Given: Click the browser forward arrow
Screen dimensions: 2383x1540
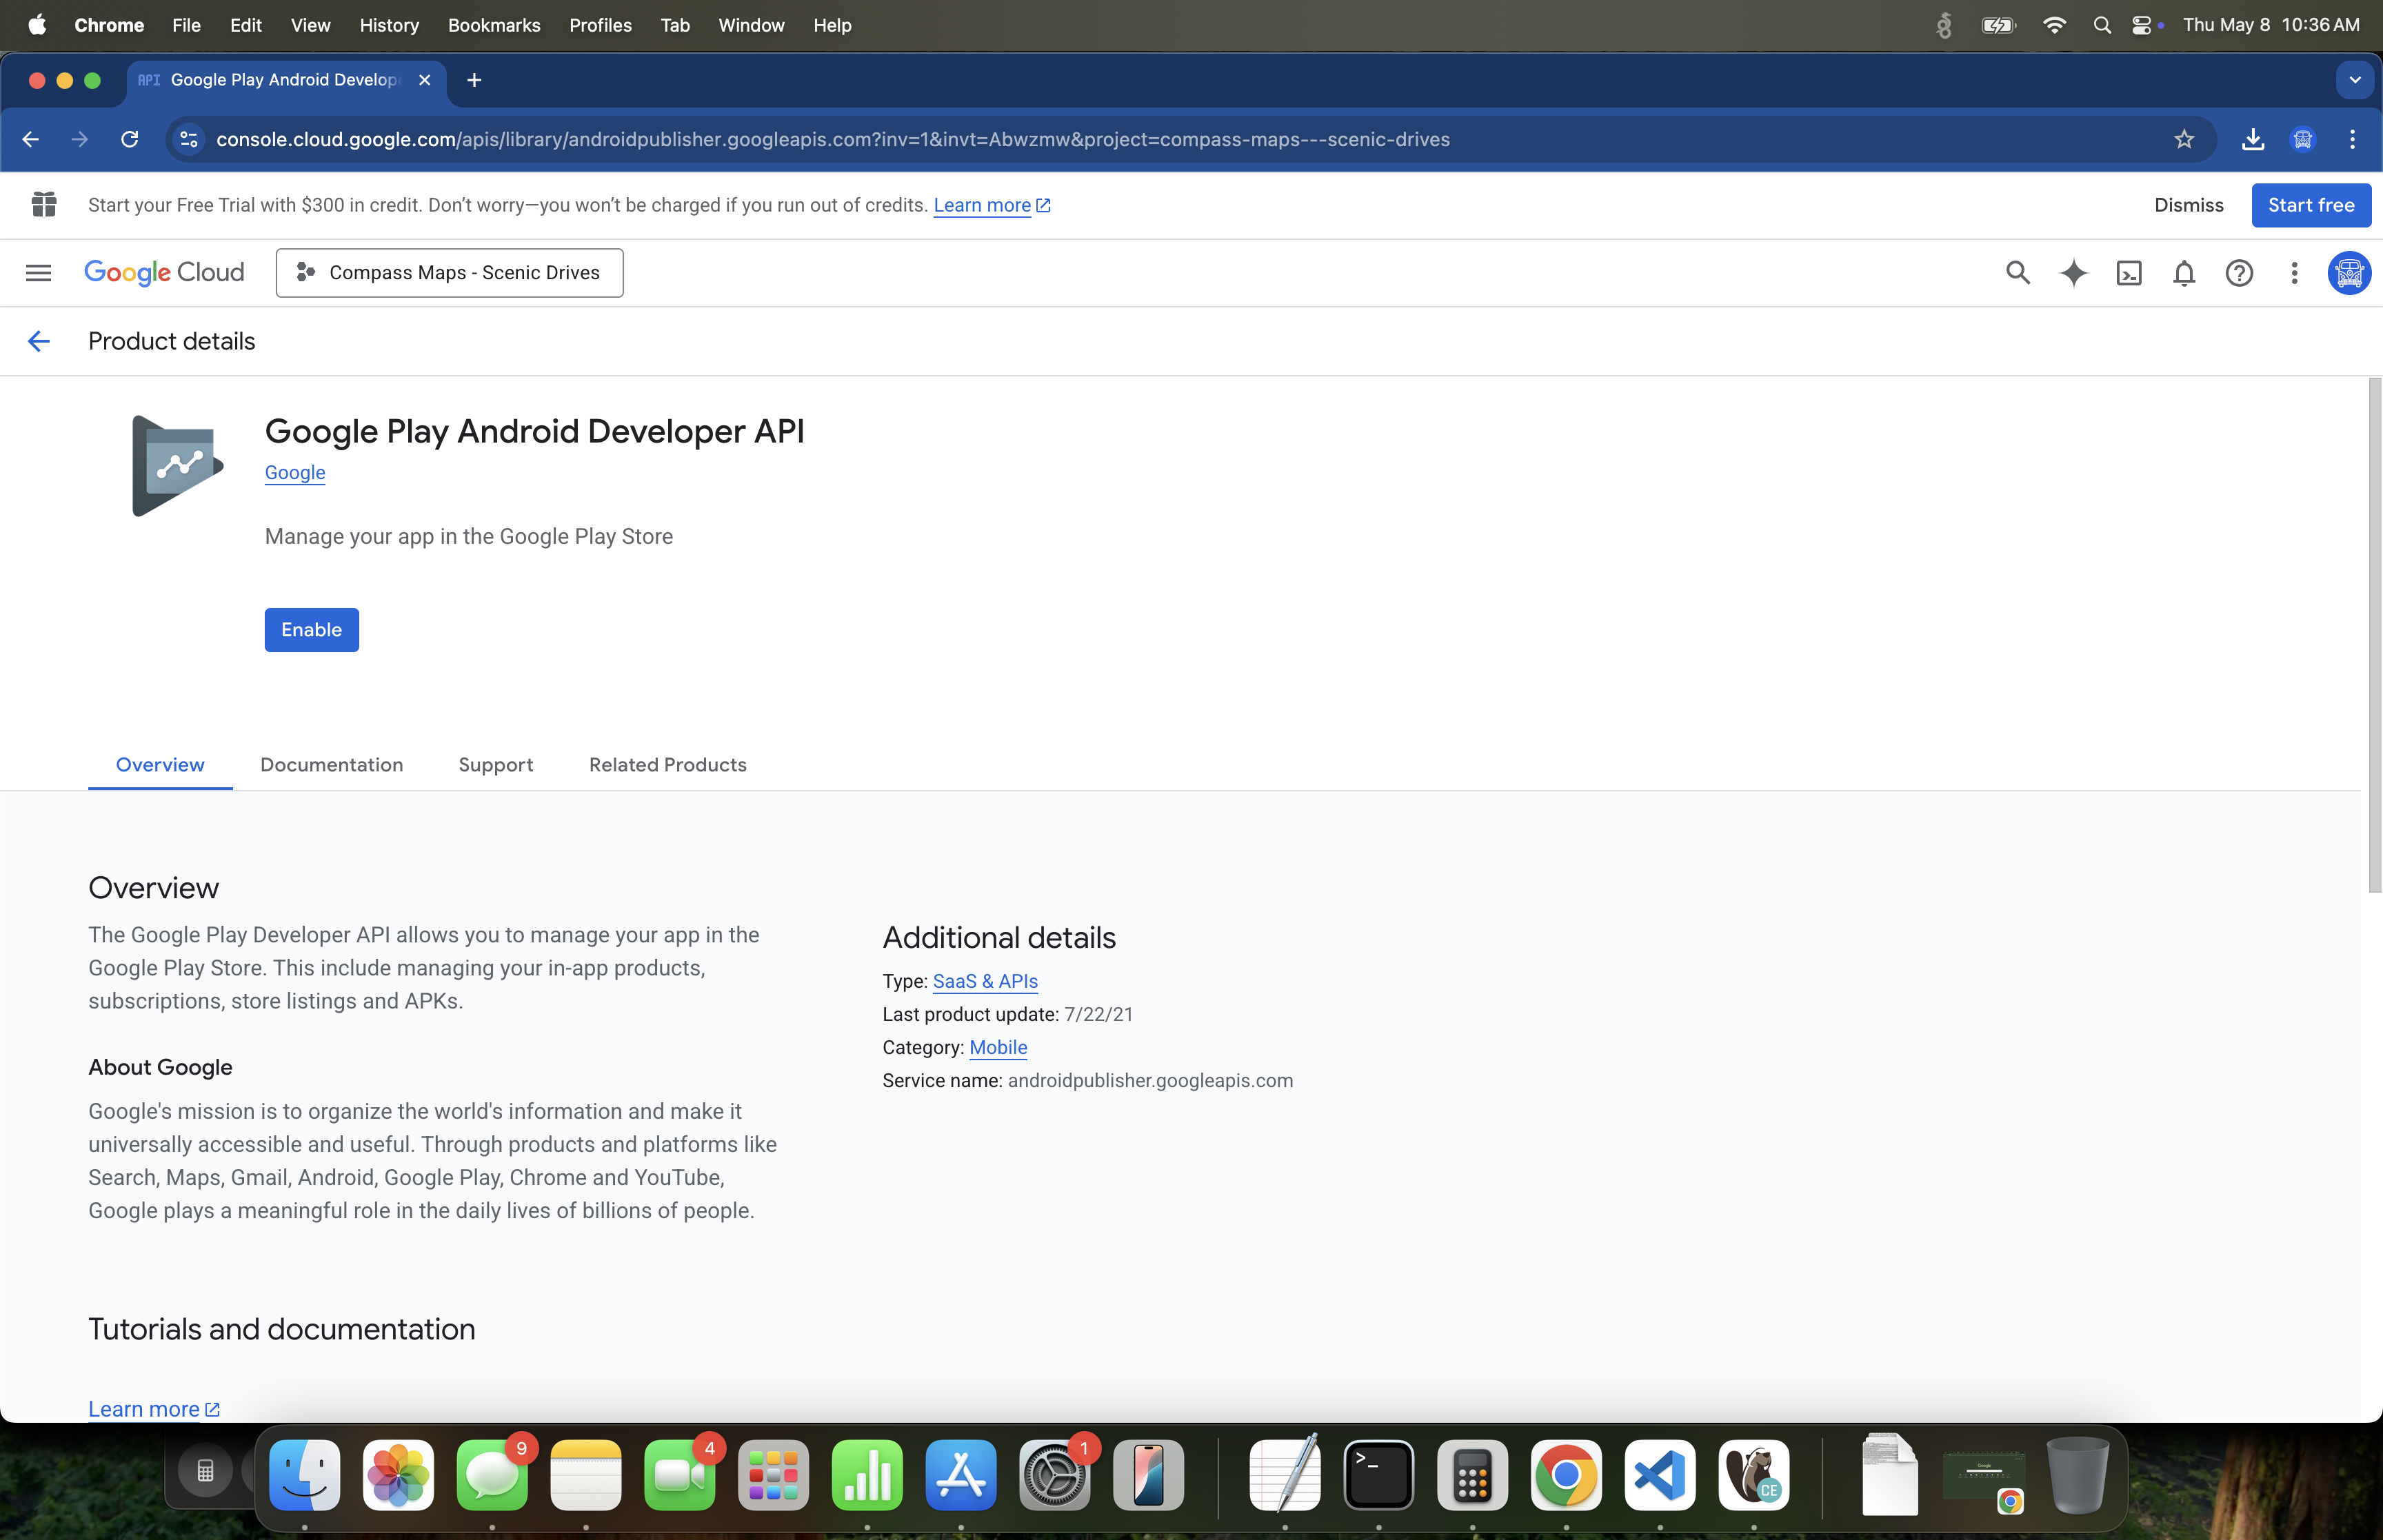Looking at the screenshot, I should [x=80, y=139].
